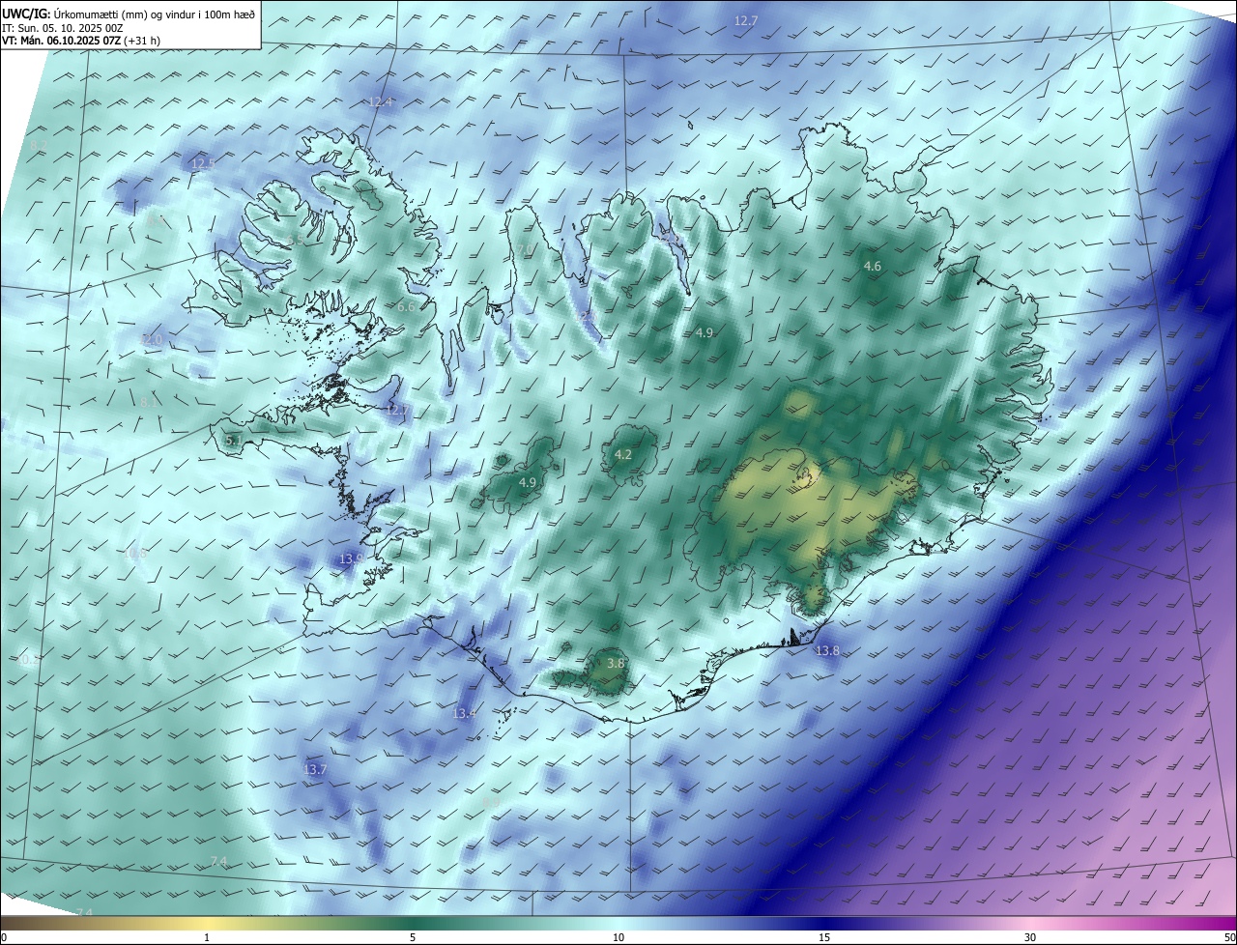Click the colorbar tick label 10
This screenshot has height=945, width=1237.
[x=618, y=937]
